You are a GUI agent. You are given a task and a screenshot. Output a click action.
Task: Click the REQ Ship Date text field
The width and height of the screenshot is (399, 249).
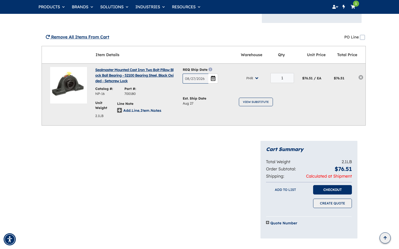tap(196, 79)
